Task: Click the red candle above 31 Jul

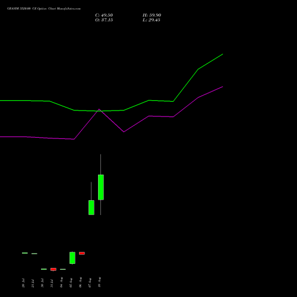Action: 53,269
